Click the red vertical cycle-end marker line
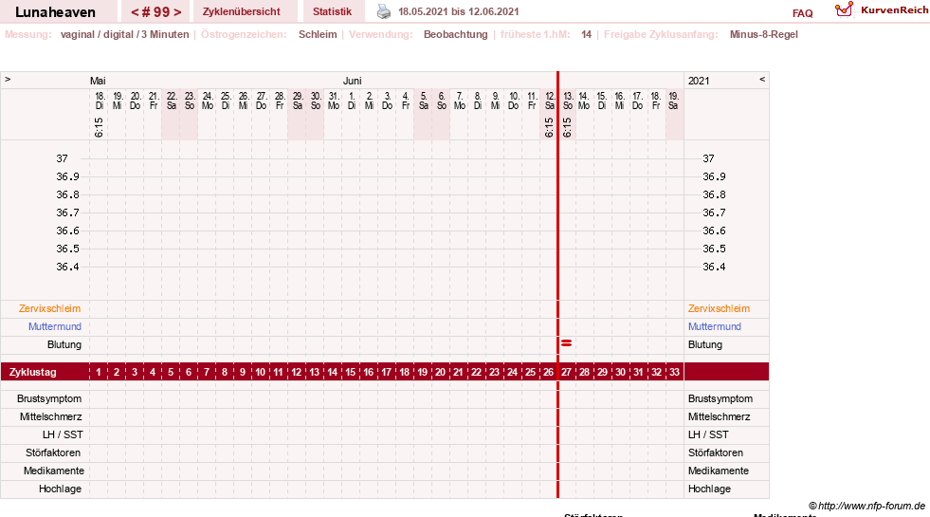This screenshot has height=517, width=930. tap(557, 285)
